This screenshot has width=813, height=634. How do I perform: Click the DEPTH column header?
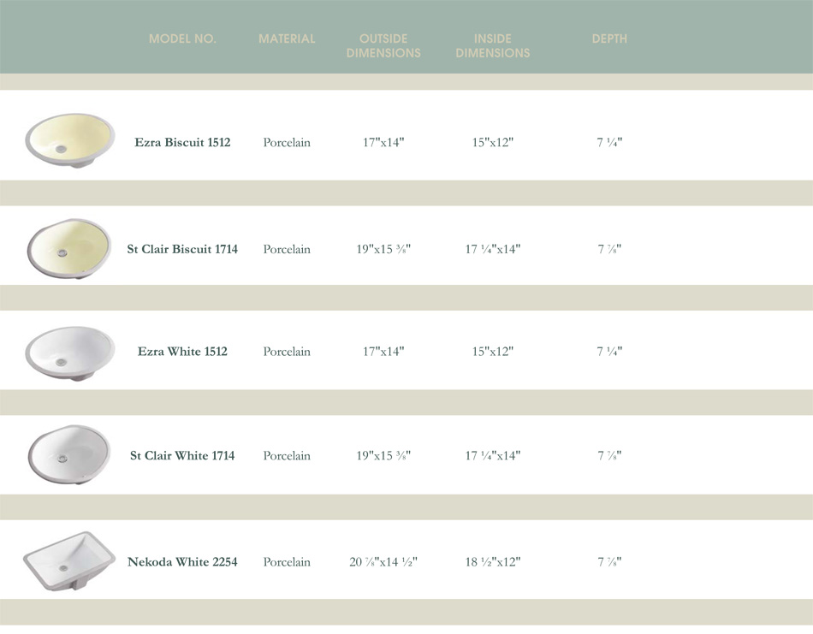[609, 39]
